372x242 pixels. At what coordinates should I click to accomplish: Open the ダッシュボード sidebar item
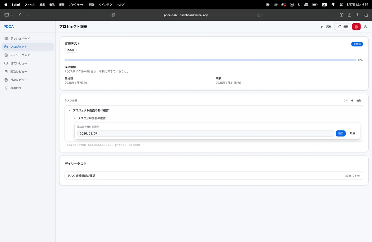pos(28,38)
